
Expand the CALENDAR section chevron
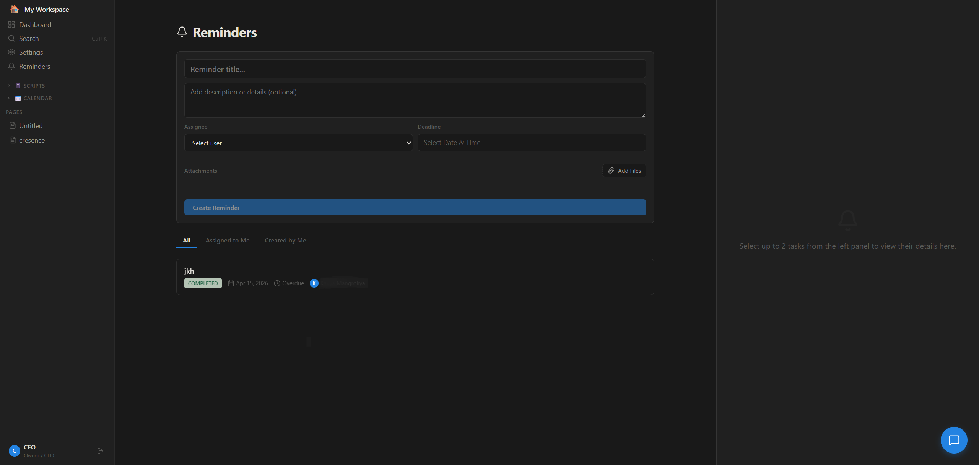pyautogui.click(x=8, y=98)
